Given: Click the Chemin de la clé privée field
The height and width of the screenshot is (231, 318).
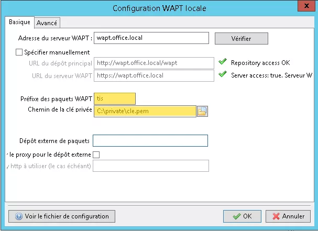Looking at the screenshot, I should (145, 111).
